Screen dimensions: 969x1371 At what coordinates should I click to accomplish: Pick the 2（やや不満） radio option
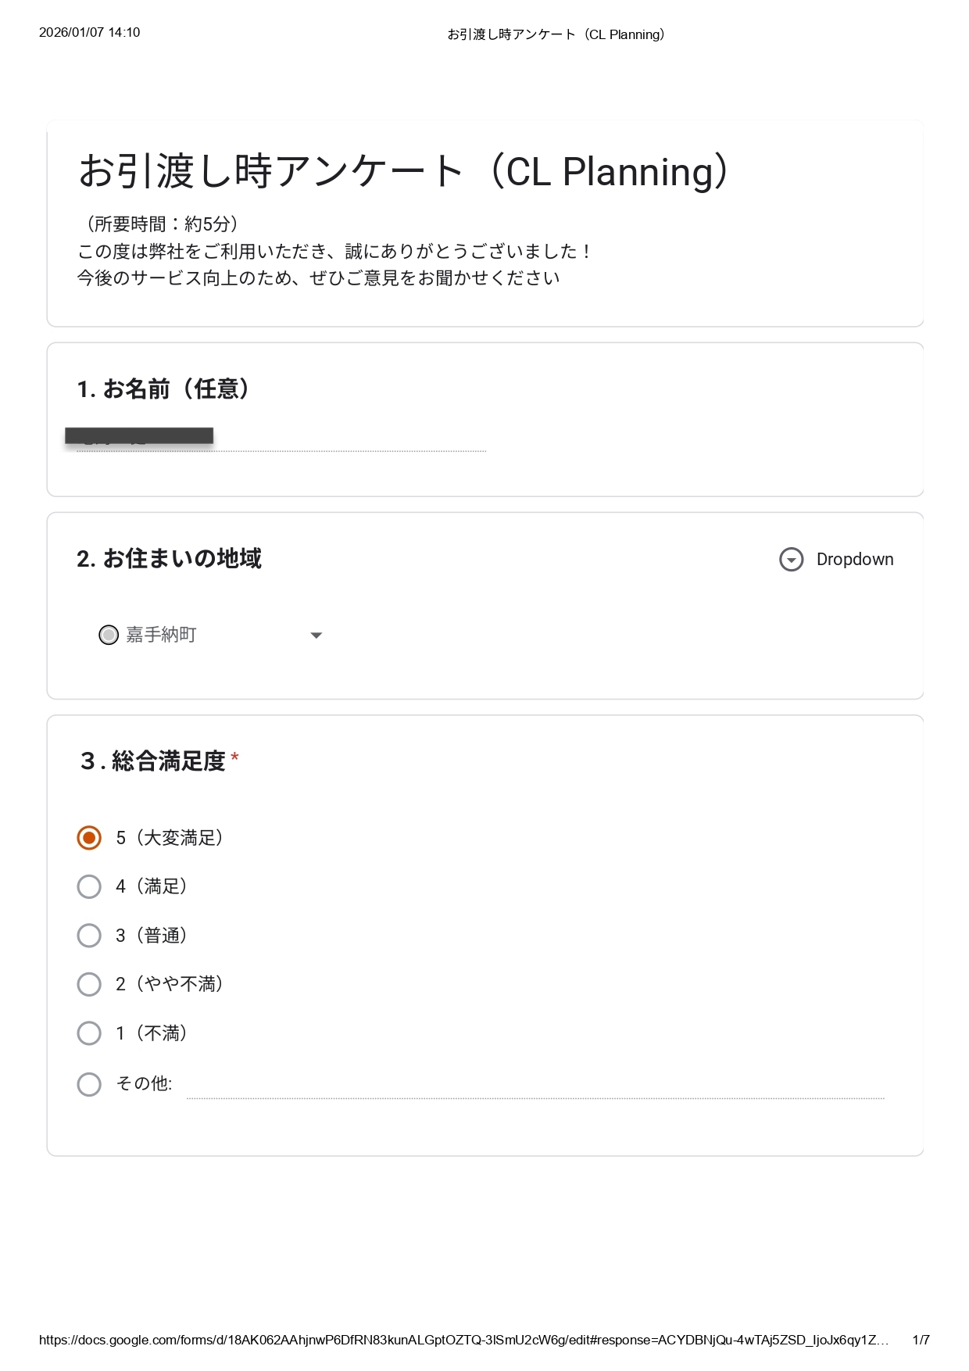89,984
